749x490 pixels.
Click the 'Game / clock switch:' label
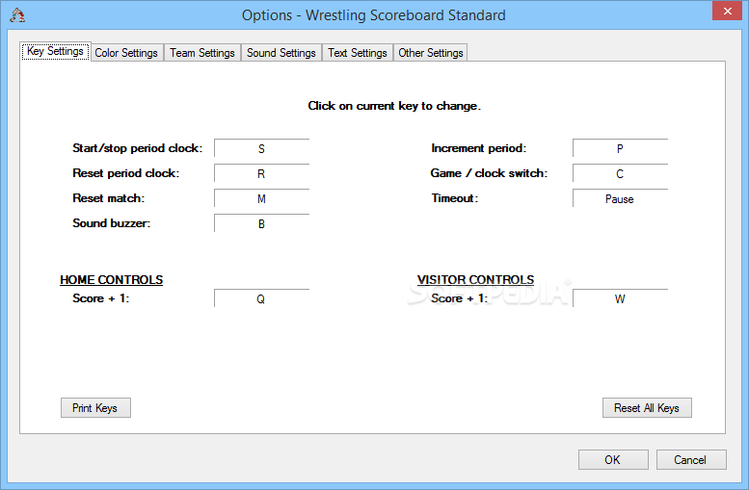(489, 173)
